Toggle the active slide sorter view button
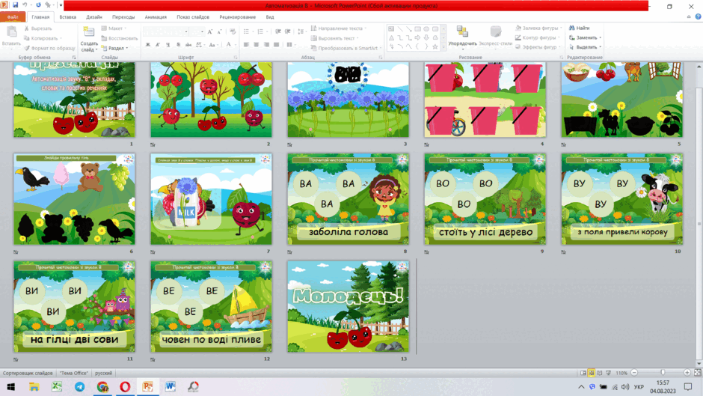Image resolution: width=703 pixels, height=396 pixels. click(x=592, y=373)
